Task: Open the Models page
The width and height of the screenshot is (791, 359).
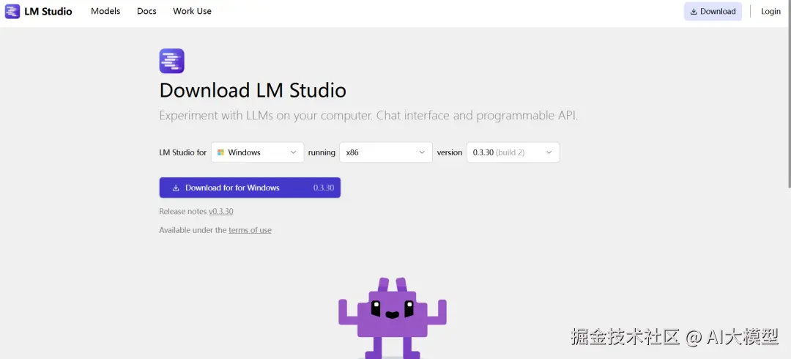Action: 105,11
